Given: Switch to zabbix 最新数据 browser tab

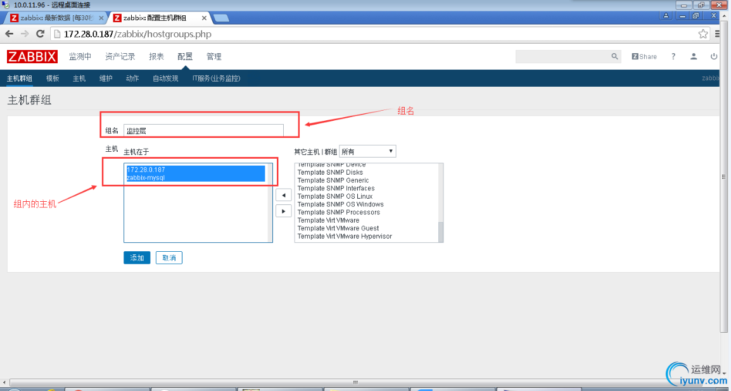Looking at the screenshot, I should [x=56, y=18].
